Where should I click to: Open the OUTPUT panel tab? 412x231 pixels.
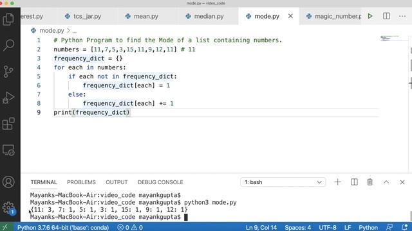(x=117, y=182)
